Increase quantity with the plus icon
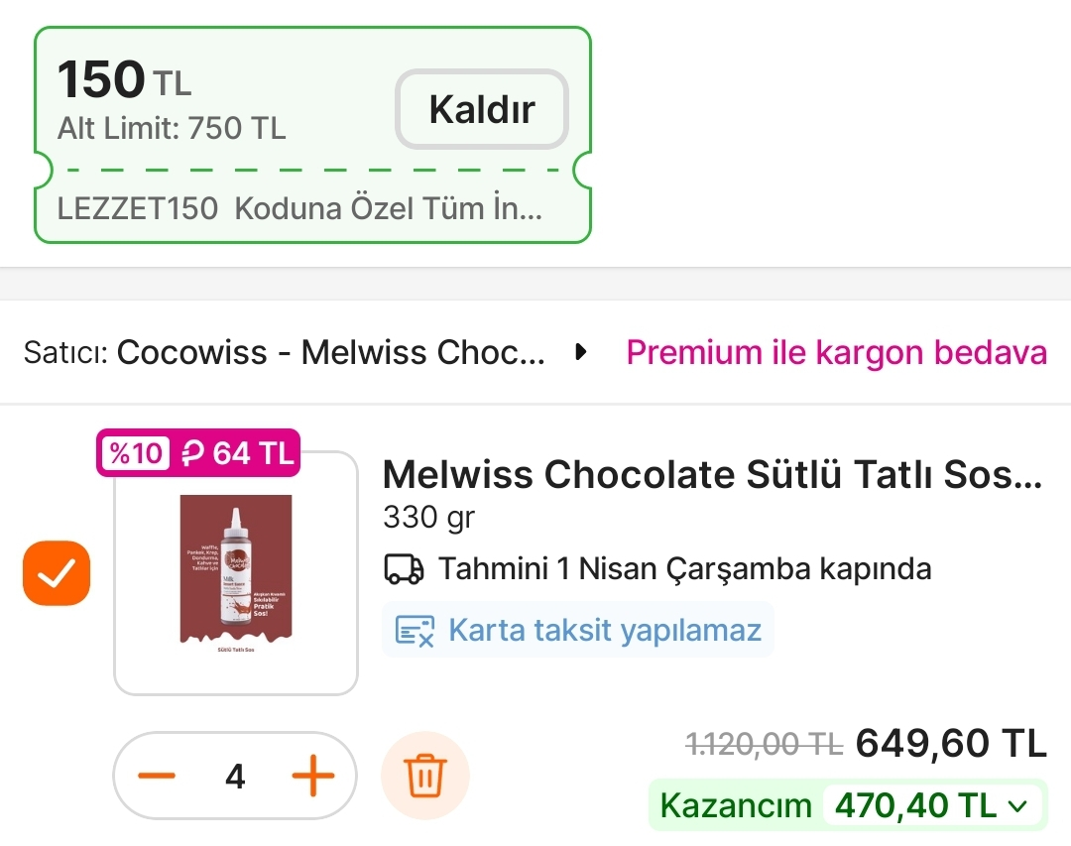 312,775
